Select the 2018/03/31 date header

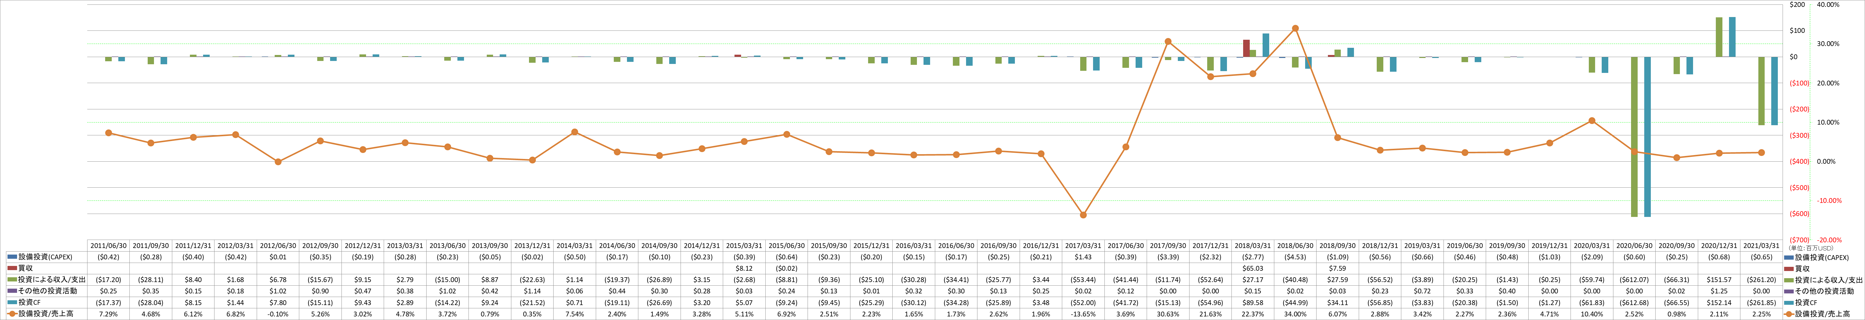pos(1252,246)
